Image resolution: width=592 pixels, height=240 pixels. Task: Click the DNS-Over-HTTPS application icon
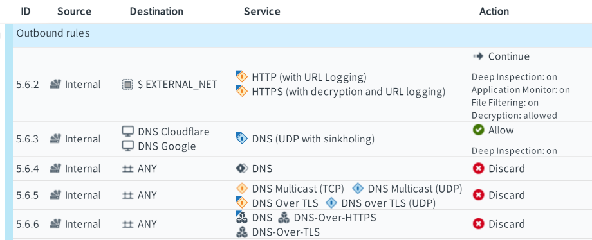pyautogui.click(x=284, y=218)
